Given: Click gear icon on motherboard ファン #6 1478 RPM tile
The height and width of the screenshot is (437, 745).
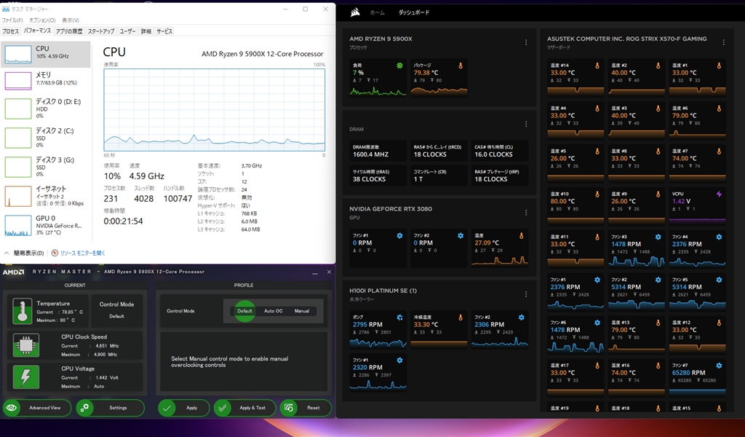Looking at the screenshot, I should 597,323.
